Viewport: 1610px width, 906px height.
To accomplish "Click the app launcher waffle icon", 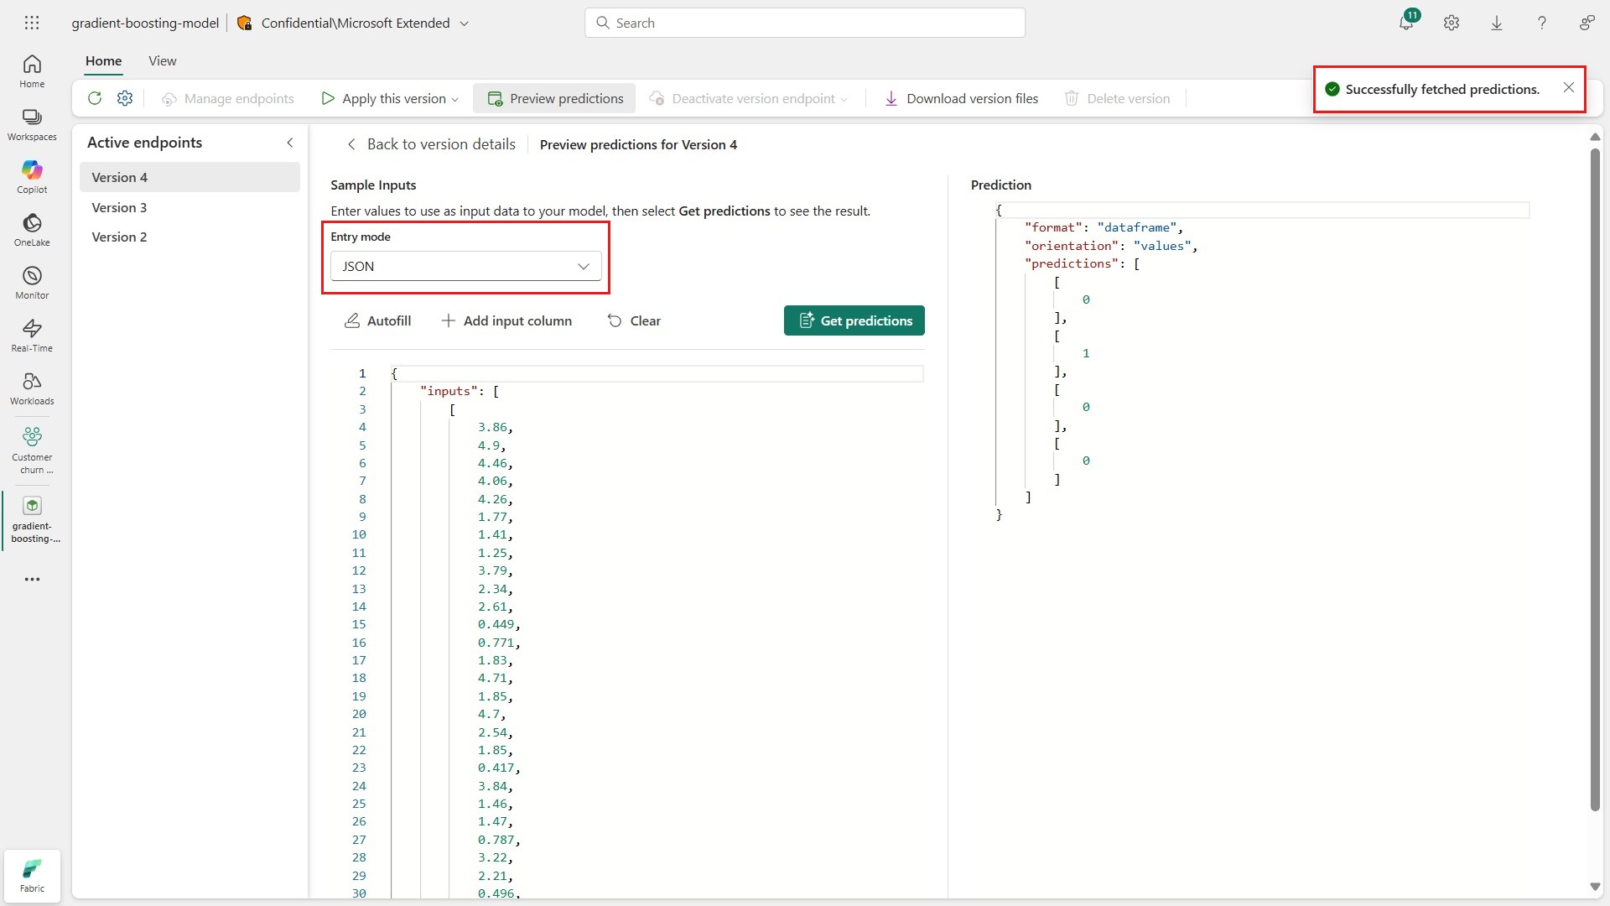I will [x=32, y=23].
